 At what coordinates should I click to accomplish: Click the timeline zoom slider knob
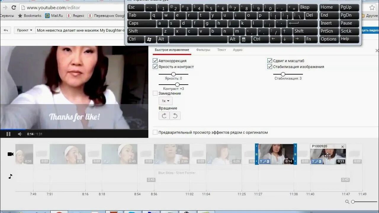click(353, 202)
